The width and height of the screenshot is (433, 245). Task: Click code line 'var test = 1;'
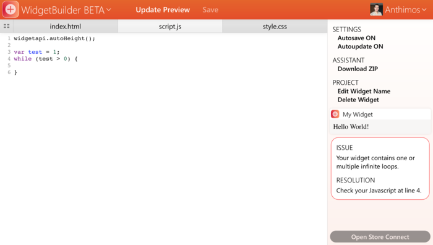pos(36,52)
